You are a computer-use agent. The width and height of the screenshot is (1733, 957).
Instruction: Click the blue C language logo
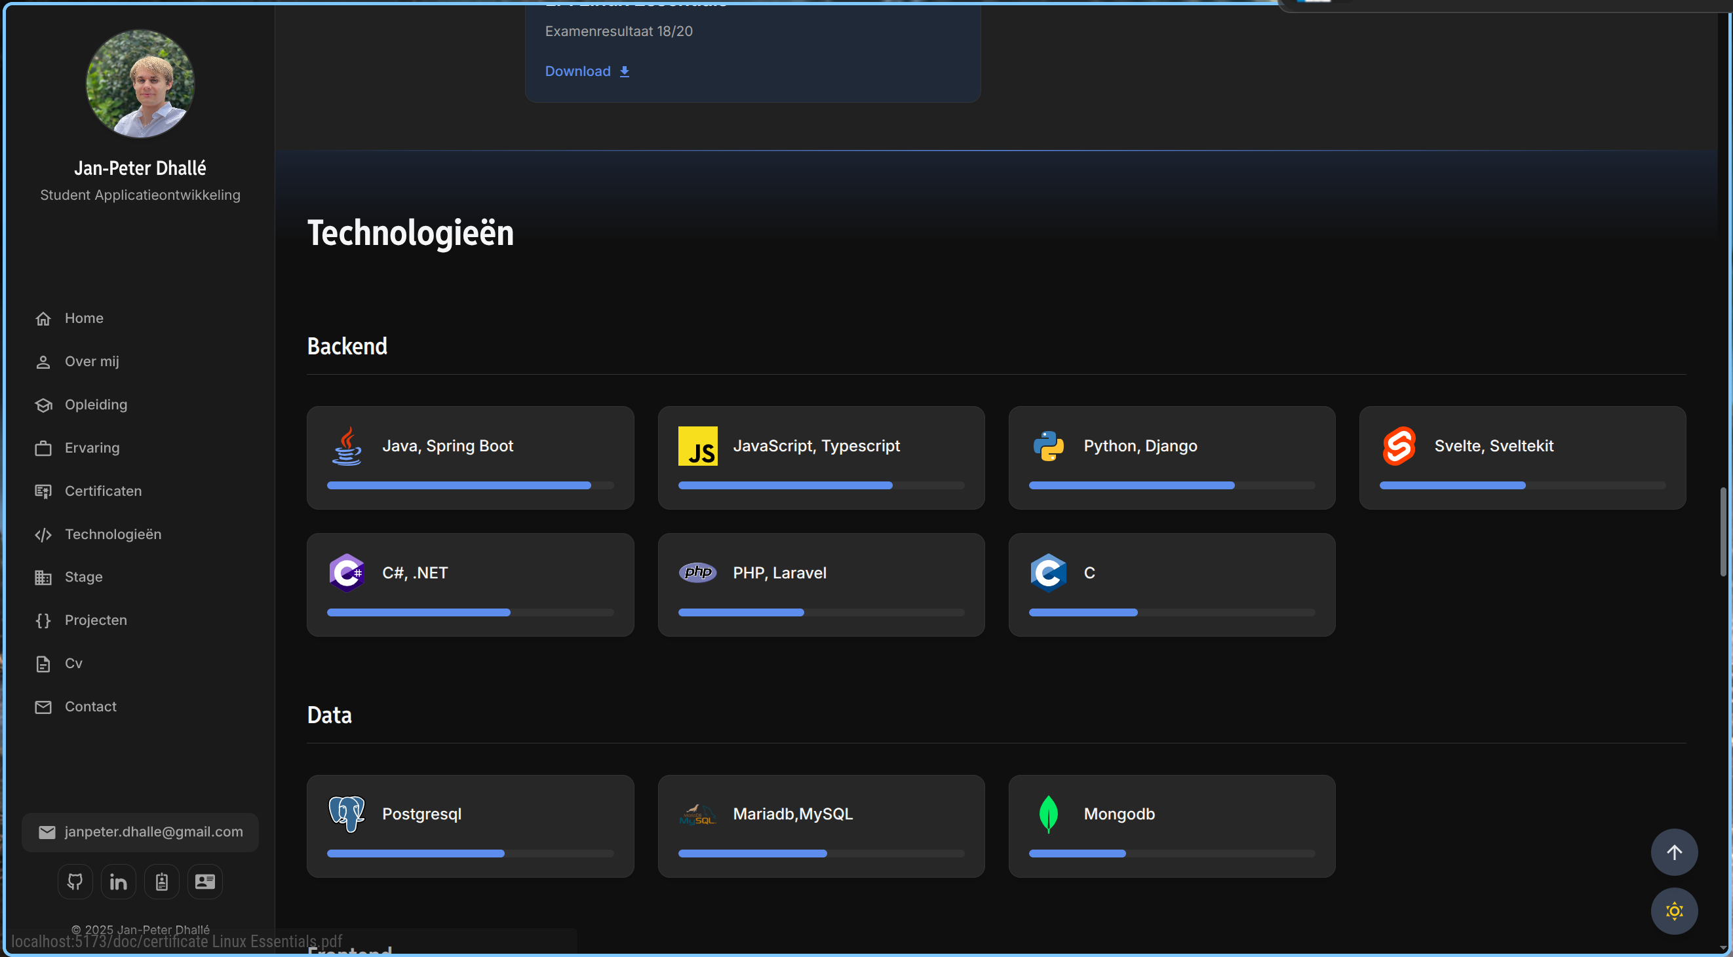(x=1048, y=573)
